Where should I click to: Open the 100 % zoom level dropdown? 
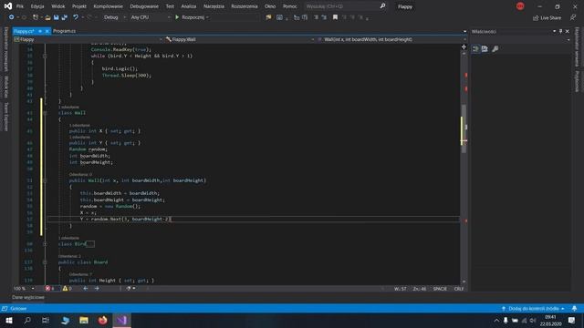tap(24, 289)
